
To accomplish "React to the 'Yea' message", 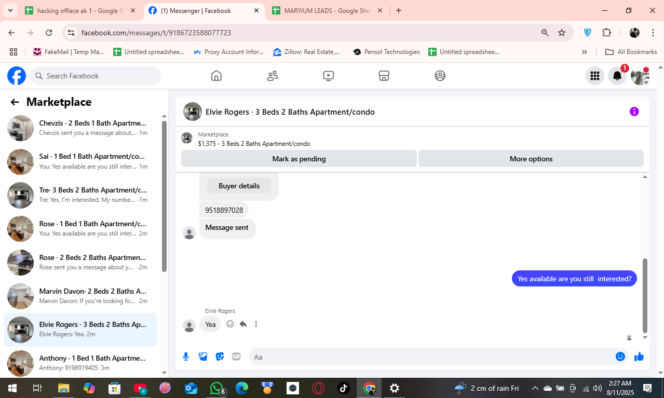I will click(x=230, y=324).
